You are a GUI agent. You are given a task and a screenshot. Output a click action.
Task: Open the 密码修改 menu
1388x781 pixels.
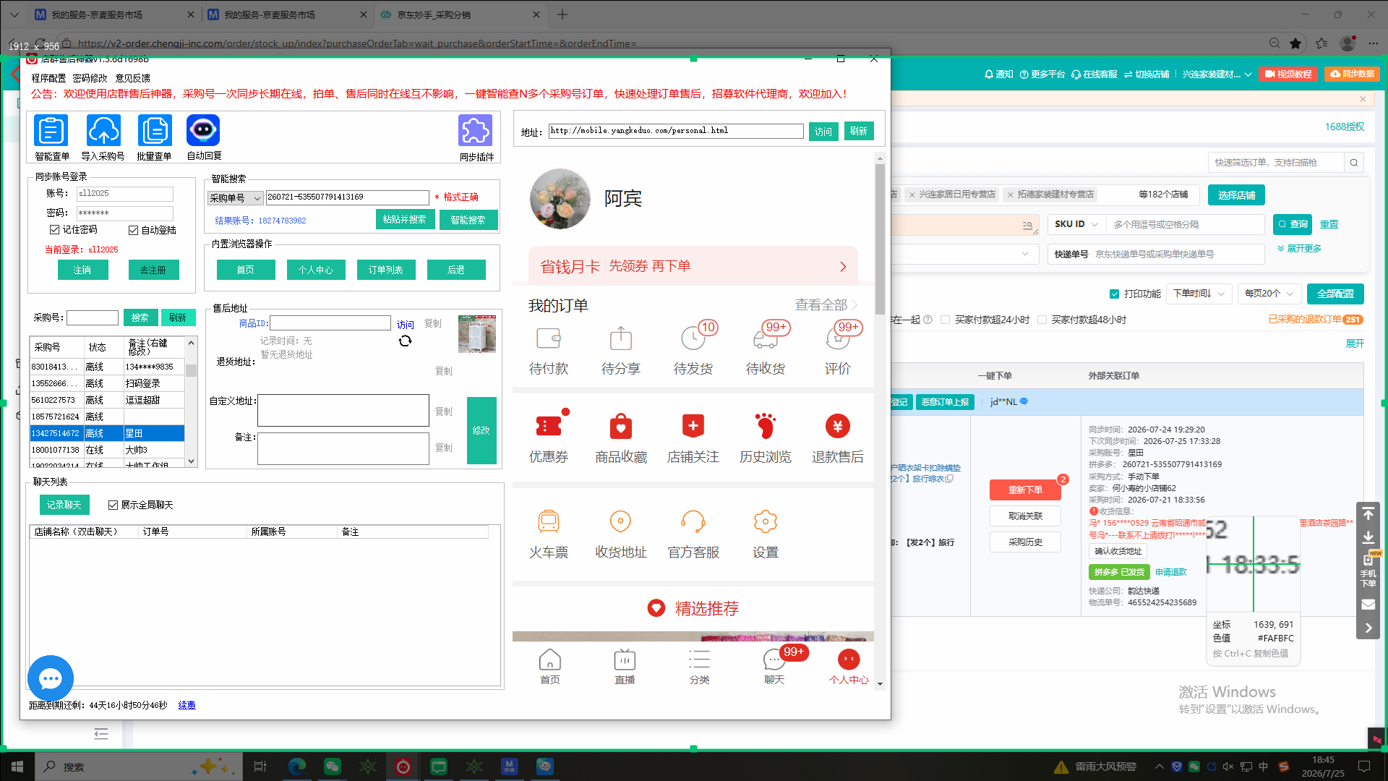(x=90, y=78)
